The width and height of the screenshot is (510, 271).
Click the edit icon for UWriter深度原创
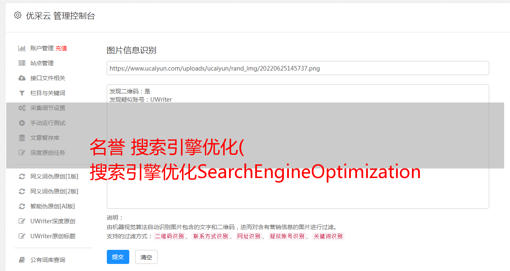[x=22, y=221]
